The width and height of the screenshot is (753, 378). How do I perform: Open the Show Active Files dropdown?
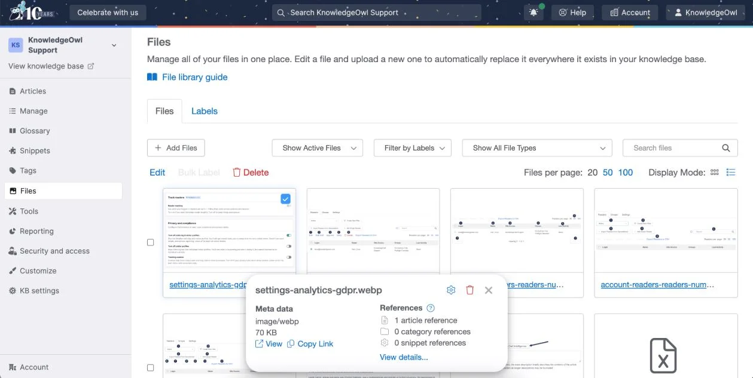point(317,147)
